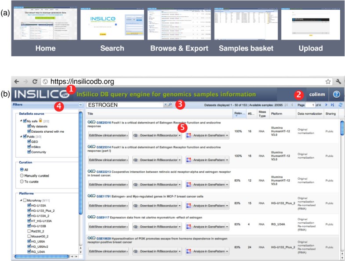Click the browser address bar
The height and width of the screenshot is (261, 345).
(x=187, y=82)
